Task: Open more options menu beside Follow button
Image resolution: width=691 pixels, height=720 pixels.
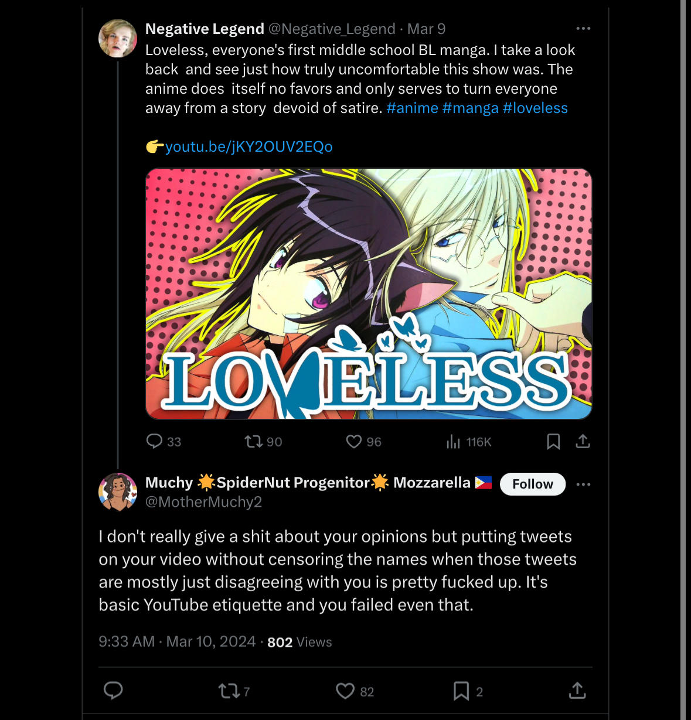Action: 583,484
